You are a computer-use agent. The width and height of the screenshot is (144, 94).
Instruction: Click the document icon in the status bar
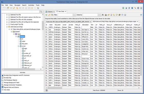[x=47, y=90]
